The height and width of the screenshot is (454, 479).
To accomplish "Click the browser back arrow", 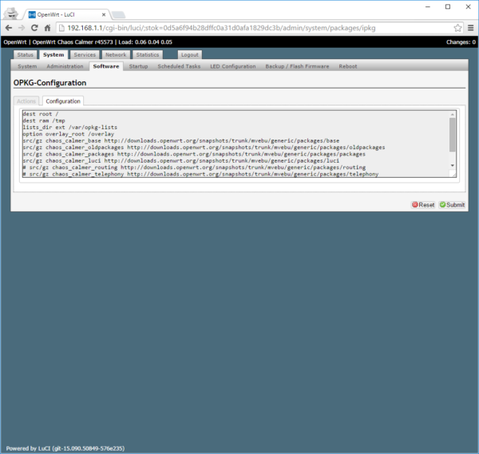I will 10,27.
